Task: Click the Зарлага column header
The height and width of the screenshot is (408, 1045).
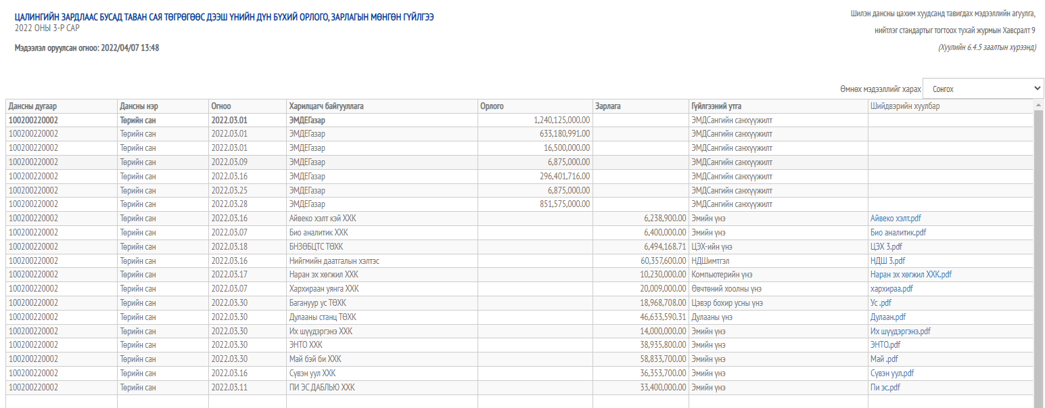Action: click(608, 106)
